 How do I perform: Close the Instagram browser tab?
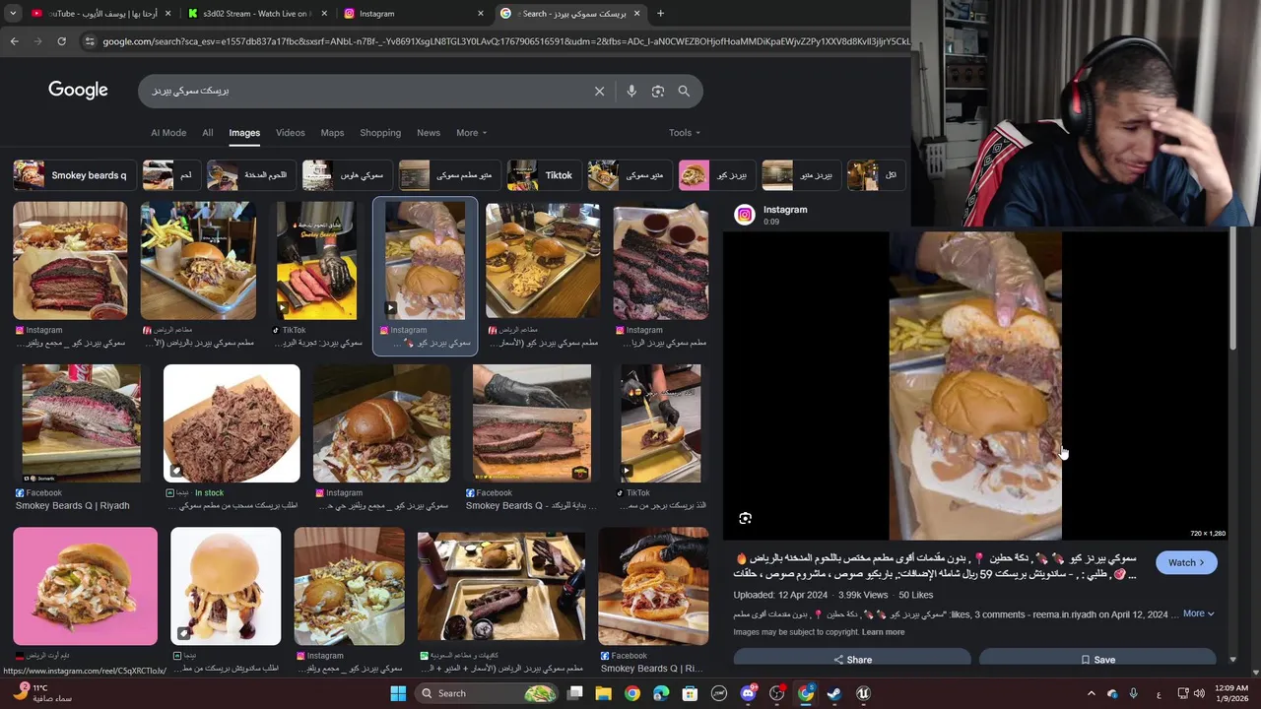pos(481,14)
